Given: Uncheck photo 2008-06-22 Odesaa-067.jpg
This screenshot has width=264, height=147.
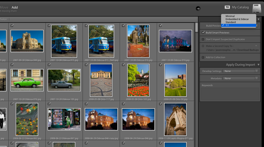Looking at the screenshot, I should coord(49,104).
